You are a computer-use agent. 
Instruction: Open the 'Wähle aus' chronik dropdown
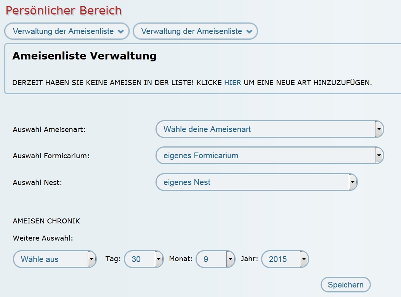[50, 259]
